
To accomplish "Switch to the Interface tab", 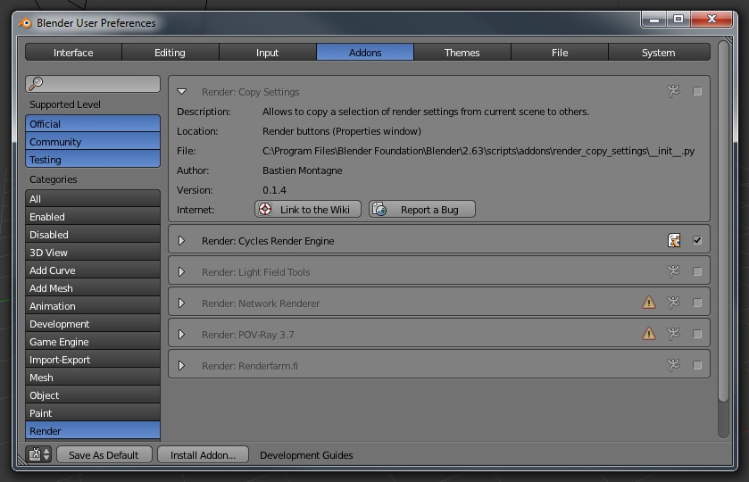I will tap(73, 52).
